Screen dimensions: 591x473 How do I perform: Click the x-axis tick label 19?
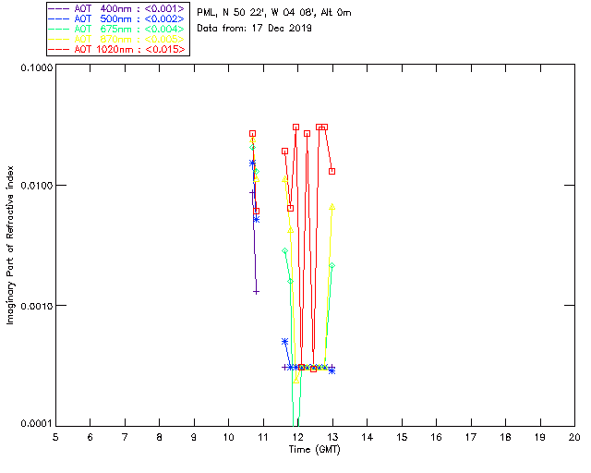coord(540,438)
